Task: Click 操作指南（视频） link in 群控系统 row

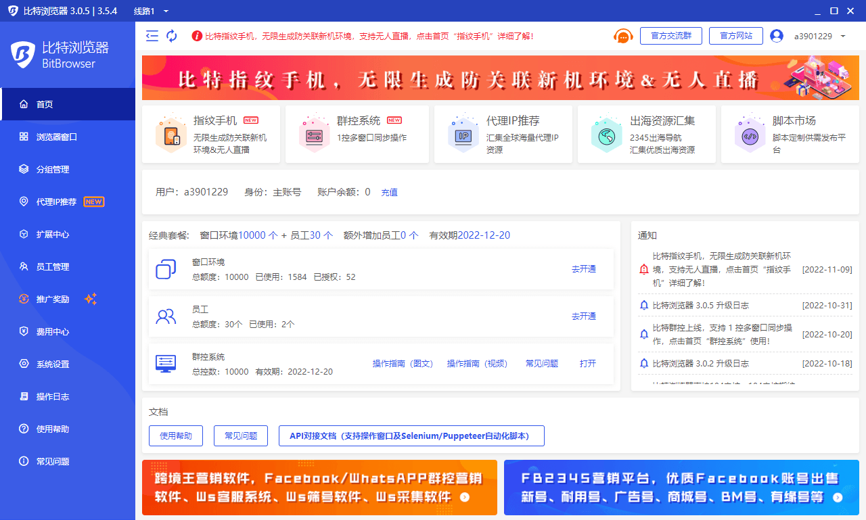Action: 477,364
